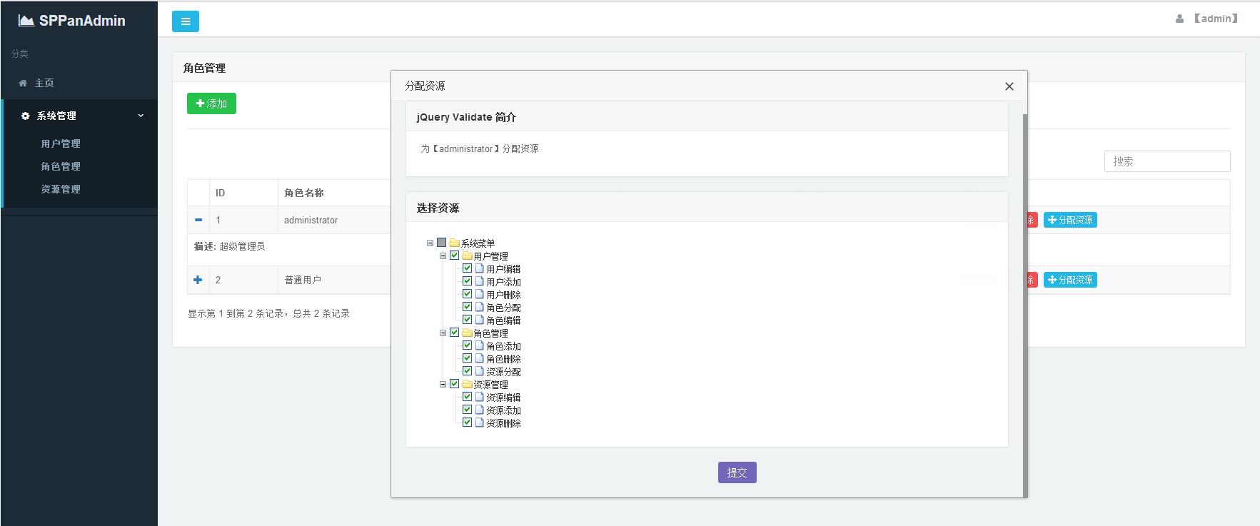Uncheck the 资源分配 checkbox
This screenshot has width=1260, height=526.
click(x=467, y=371)
